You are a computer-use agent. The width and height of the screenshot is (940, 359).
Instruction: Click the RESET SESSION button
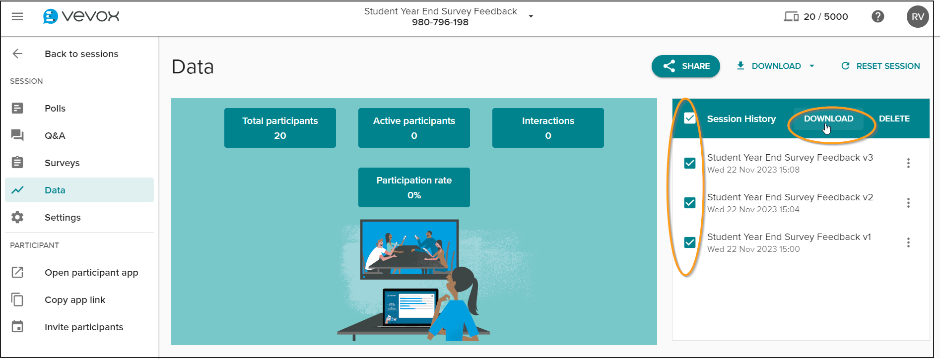(x=880, y=66)
